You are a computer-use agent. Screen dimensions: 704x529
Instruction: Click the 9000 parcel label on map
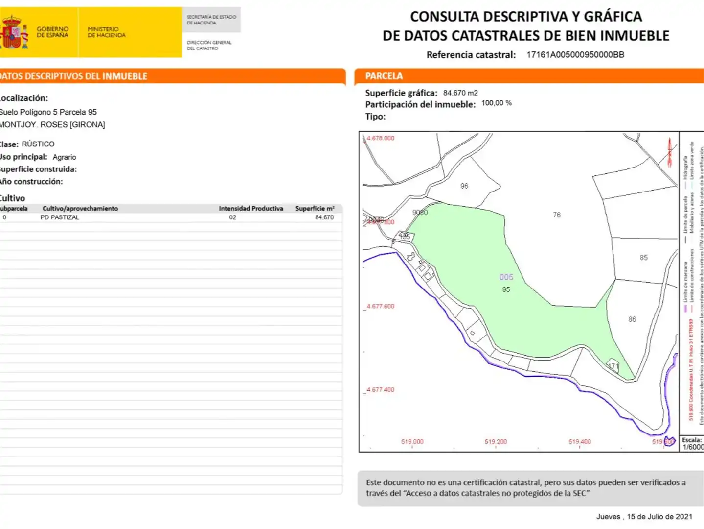pos(420,213)
